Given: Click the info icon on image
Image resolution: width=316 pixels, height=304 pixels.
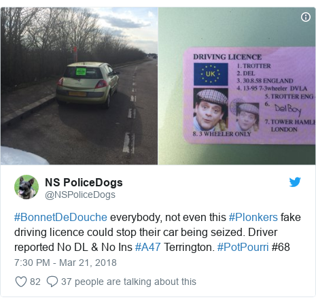Looking at the screenshot, I should 306,17.
